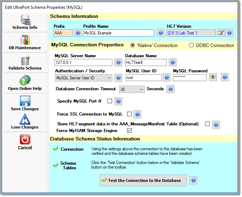
Task: Open Online Help from sidebar
Action: pyautogui.click(x=25, y=83)
